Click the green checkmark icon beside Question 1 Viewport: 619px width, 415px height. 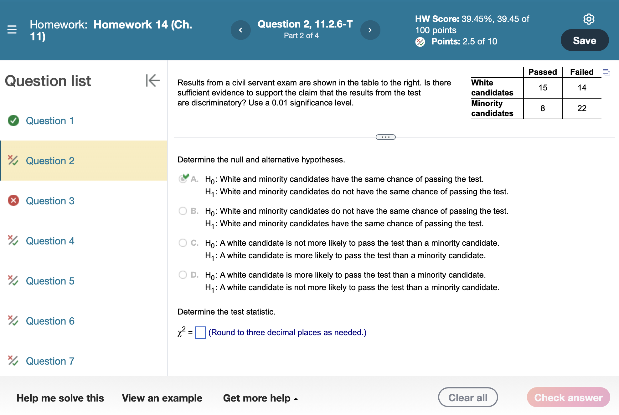(x=13, y=121)
